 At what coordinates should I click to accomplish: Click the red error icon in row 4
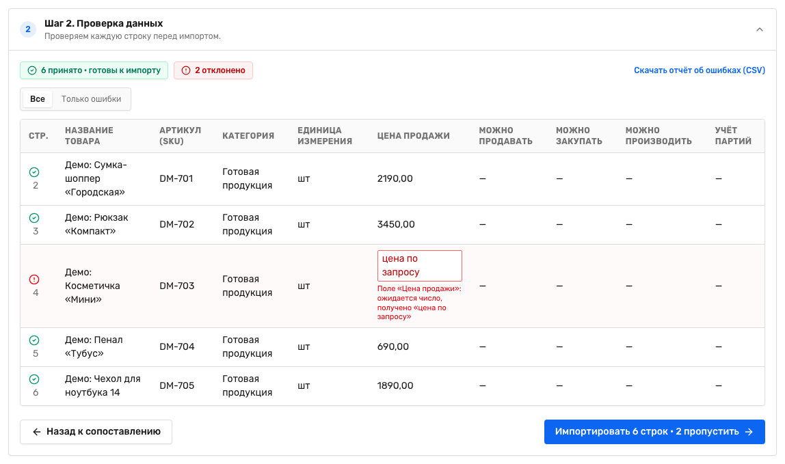[34, 279]
